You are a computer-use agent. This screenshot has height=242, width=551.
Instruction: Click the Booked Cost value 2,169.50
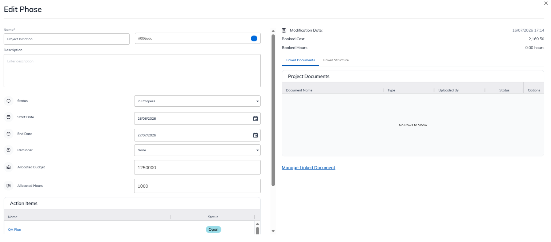tap(536, 39)
